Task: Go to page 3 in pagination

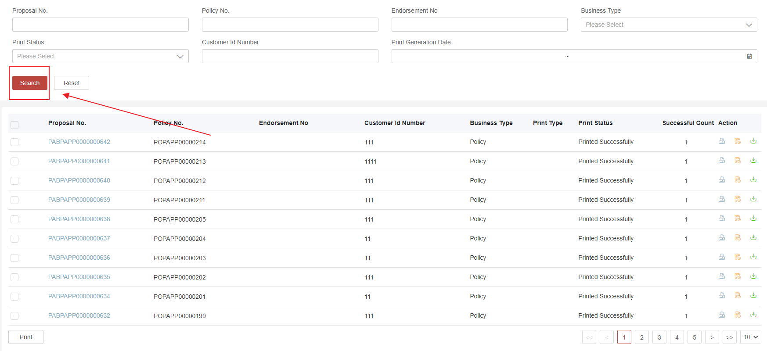Action: click(x=659, y=337)
